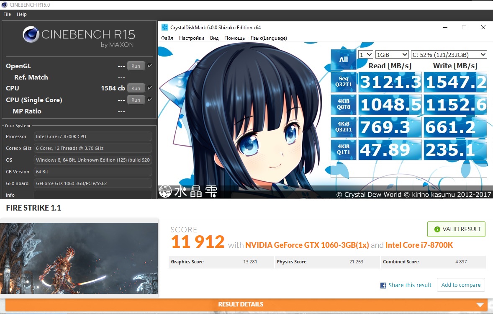Toggle the CPU (Single Core) checkbox
Image resolution: width=493 pixels, height=314 pixels.
click(150, 99)
